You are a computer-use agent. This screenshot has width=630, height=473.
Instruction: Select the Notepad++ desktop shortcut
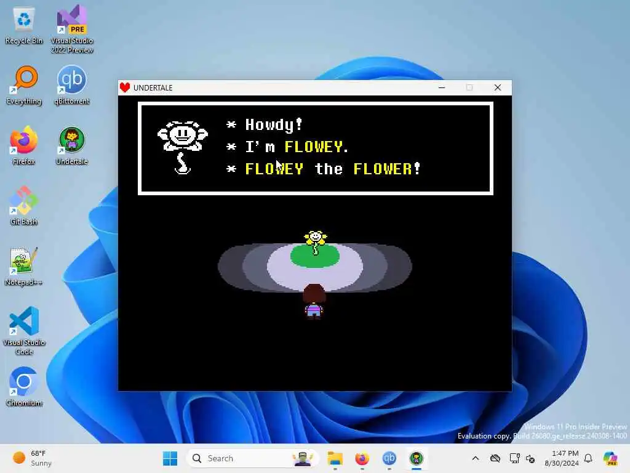(24, 266)
